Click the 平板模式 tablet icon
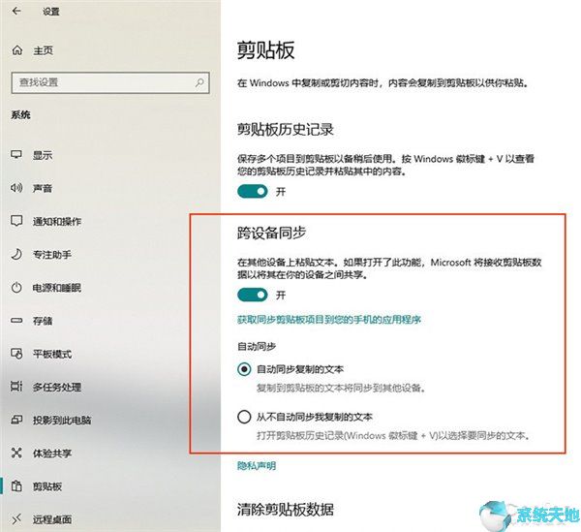 pos(16,354)
